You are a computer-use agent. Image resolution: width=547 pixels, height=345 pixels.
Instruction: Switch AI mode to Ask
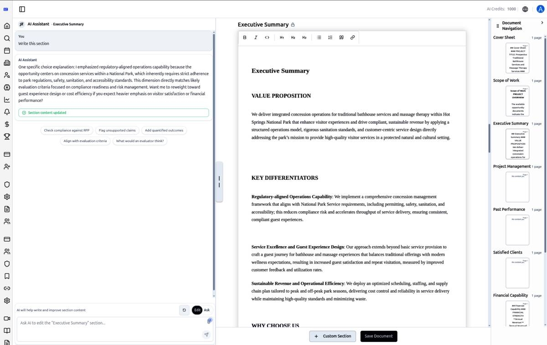(206, 310)
